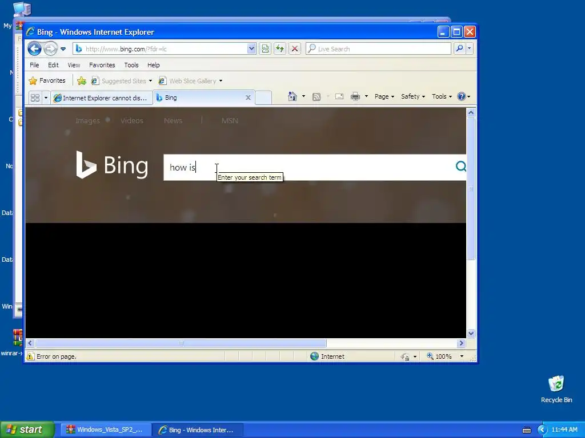Open the Help menu
This screenshot has height=438, width=585.
(153, 65)
